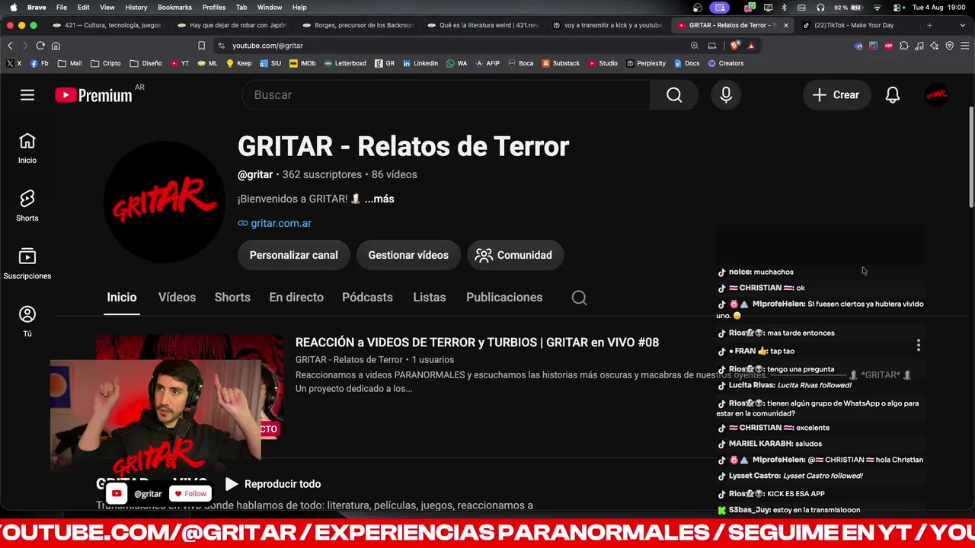Switch to the channel Shorts tab
The width and height of the screenshot is (975, 548).
[x=232, y=298]
